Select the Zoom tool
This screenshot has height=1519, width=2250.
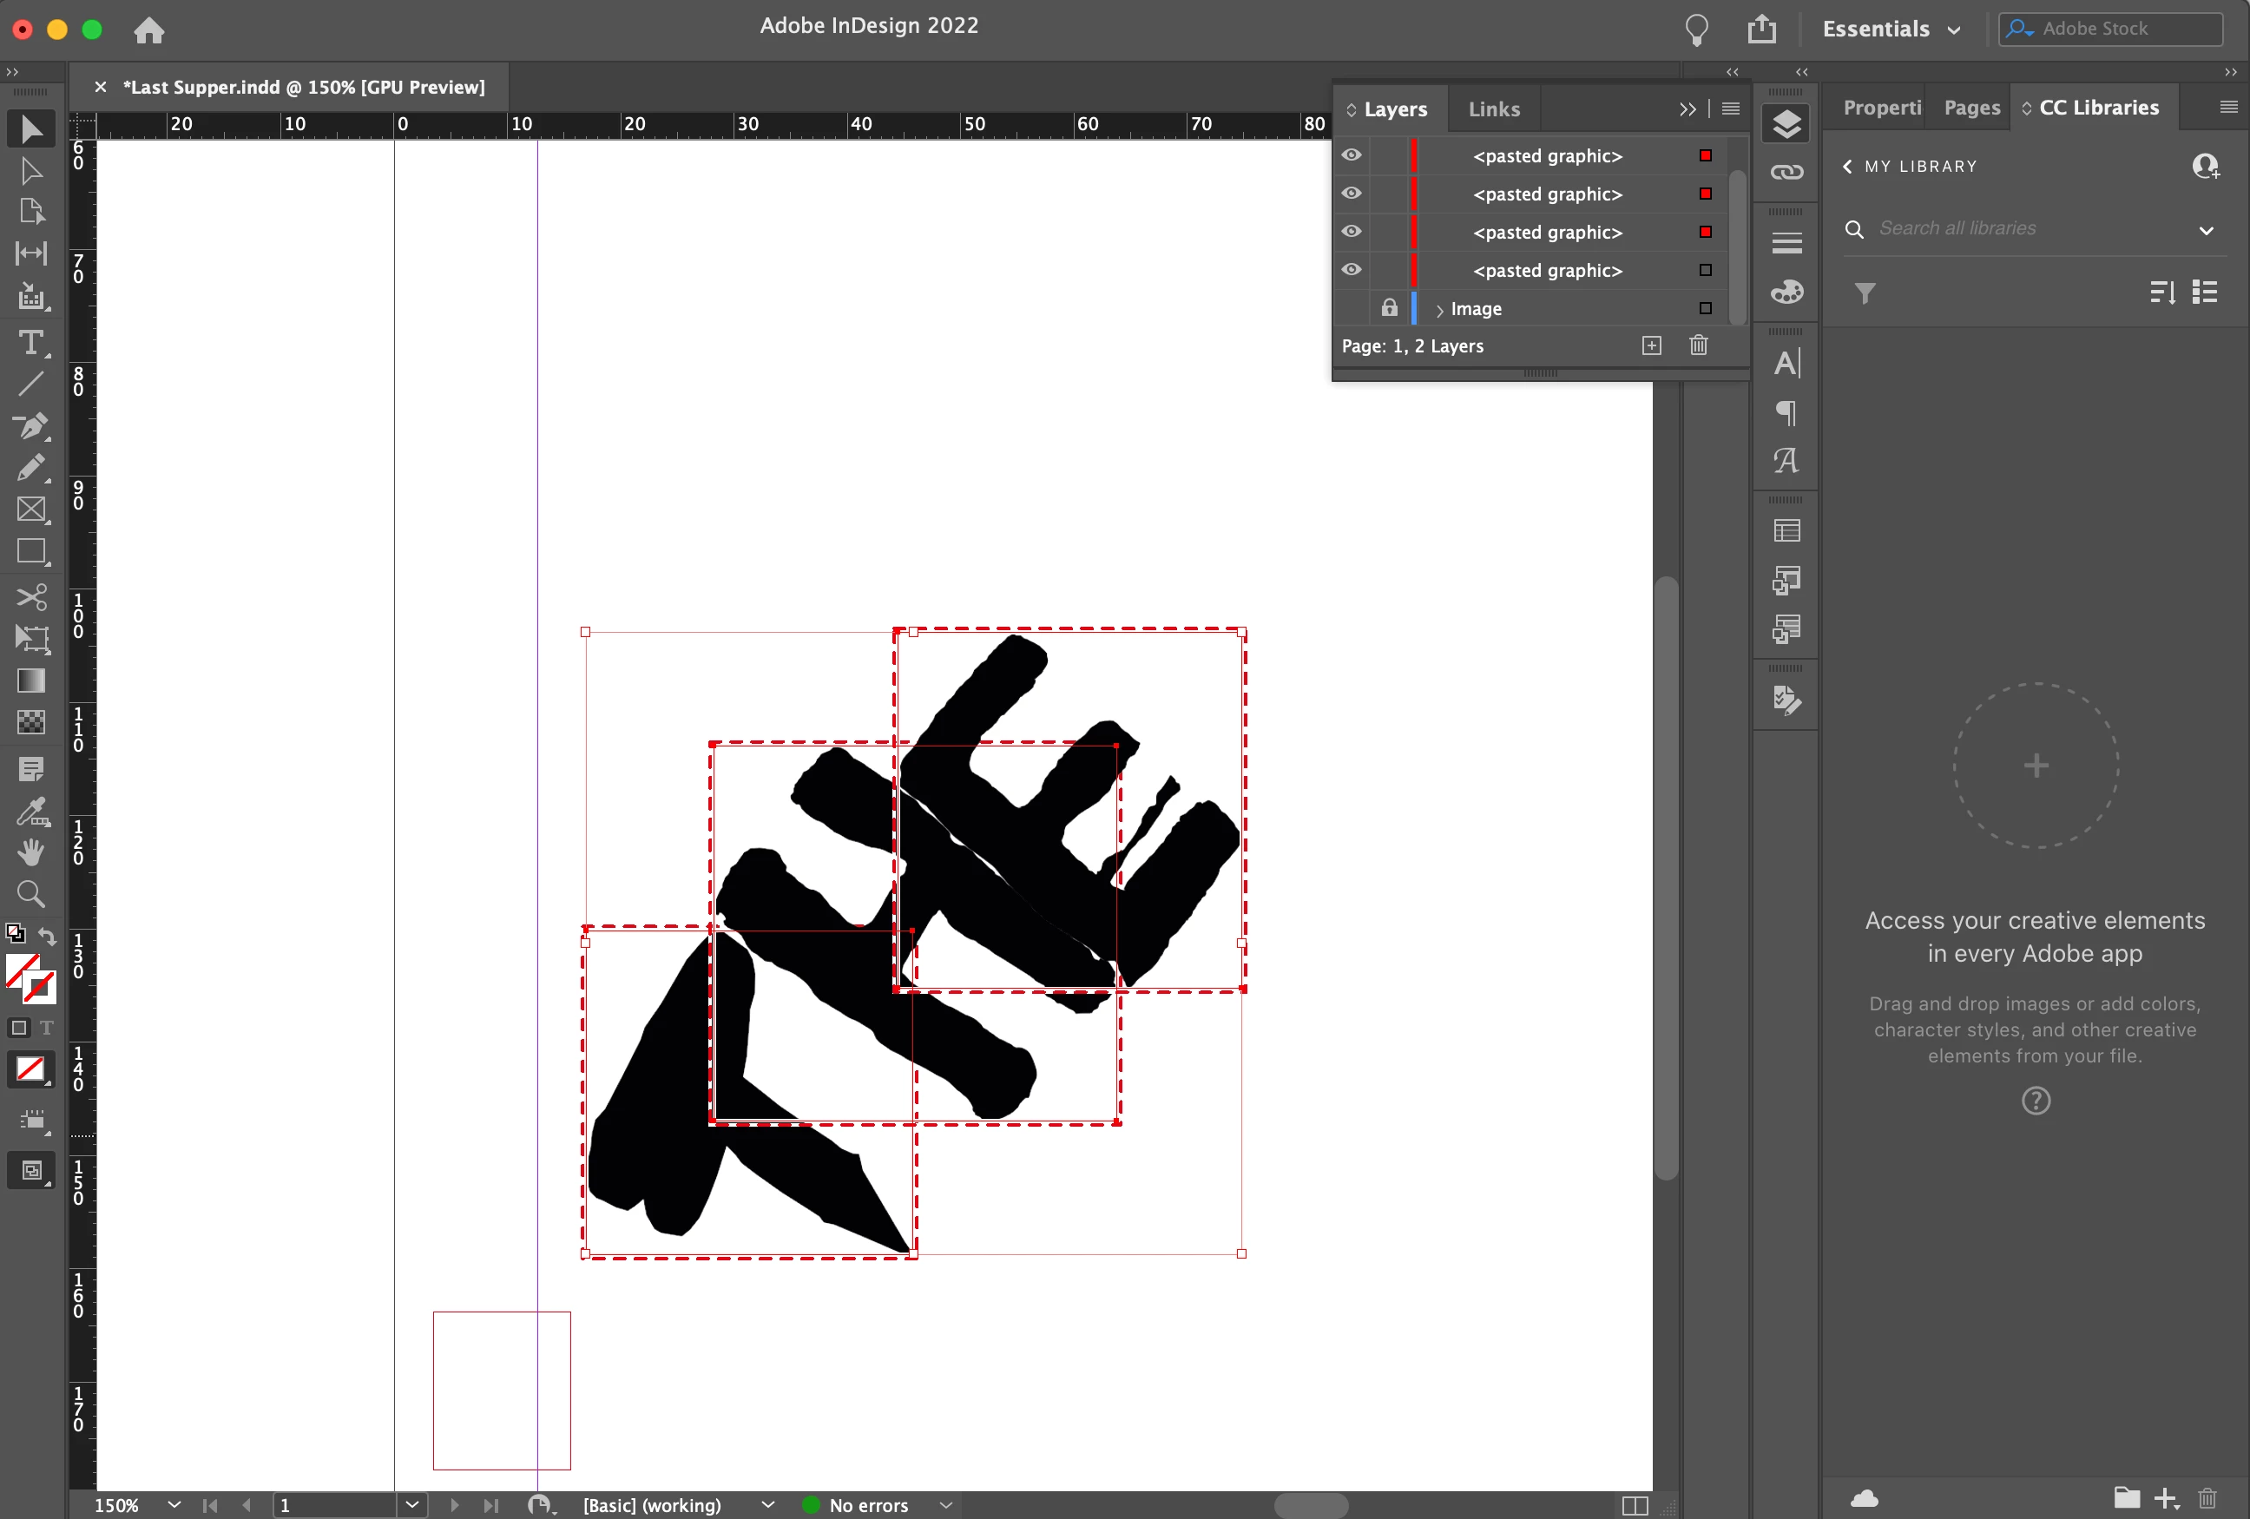(30, 892)
